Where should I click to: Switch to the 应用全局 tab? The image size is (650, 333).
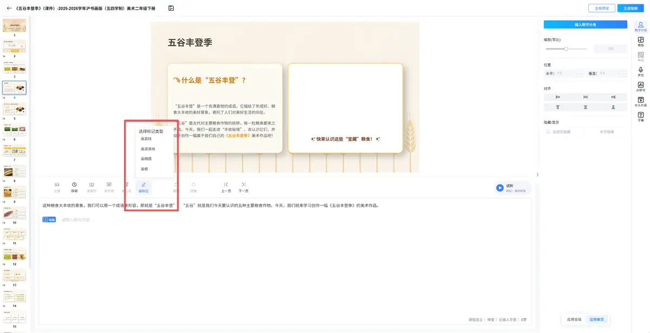coord(574,319)
